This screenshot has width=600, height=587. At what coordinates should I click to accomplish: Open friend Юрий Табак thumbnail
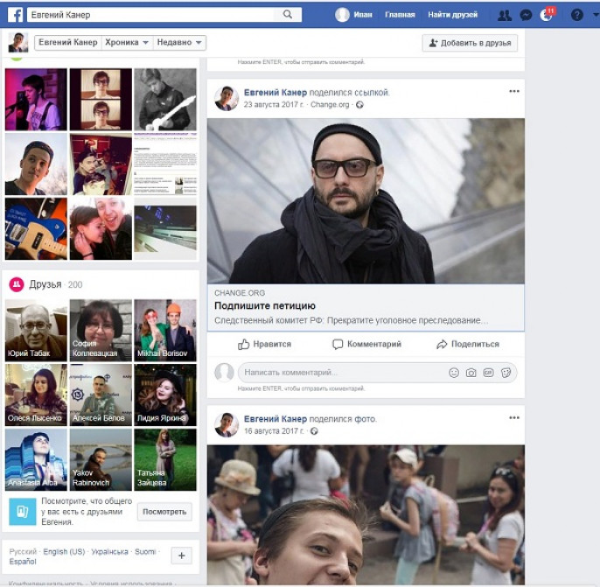[x=36, y=330]
